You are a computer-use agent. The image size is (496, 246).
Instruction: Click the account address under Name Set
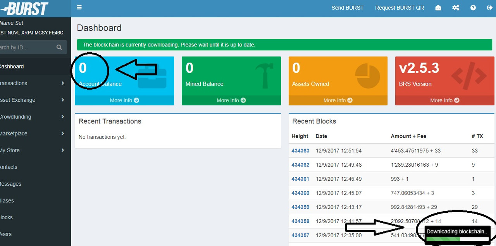click(32, 33)
